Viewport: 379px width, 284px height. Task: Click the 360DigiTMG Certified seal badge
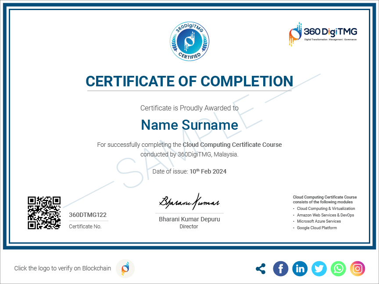point(189,41)
